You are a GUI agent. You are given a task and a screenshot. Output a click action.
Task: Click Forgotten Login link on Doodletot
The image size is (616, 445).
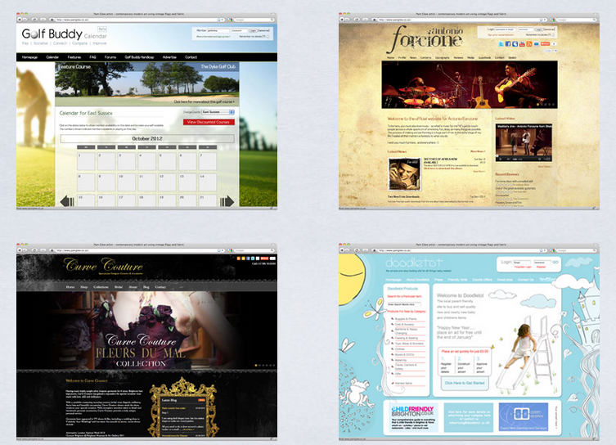coord(523,267)
